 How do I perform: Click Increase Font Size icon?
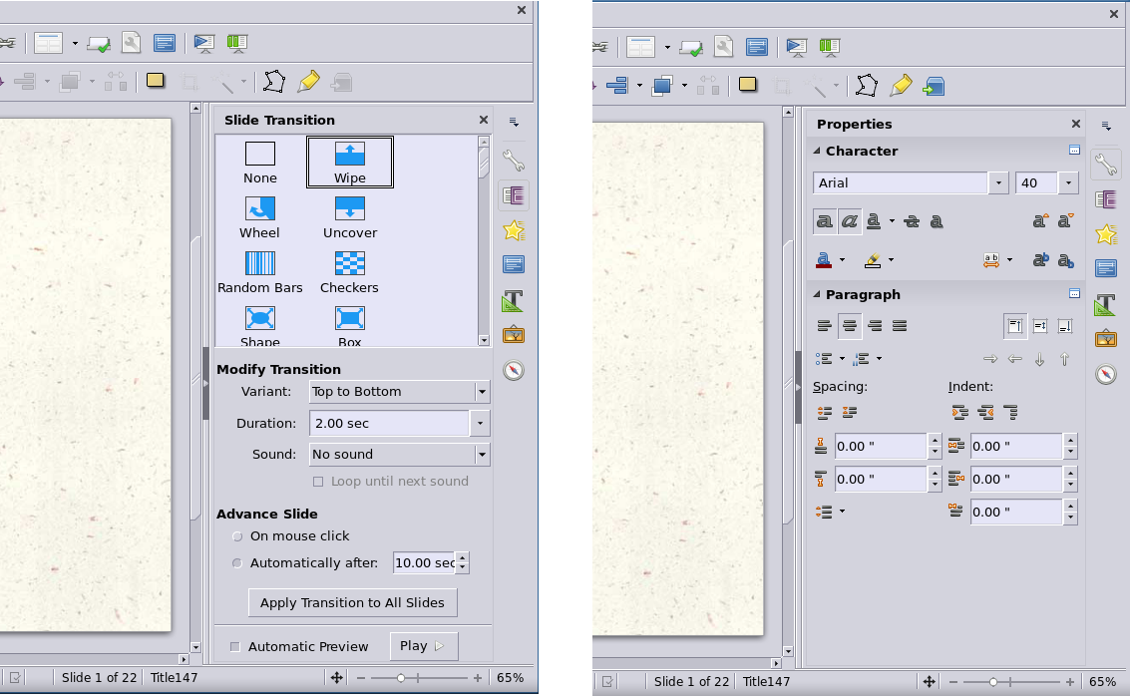[x=1039, y=221]
